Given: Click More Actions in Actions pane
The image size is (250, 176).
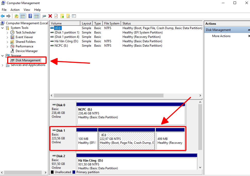Looking at the screenshot, I should [221, 36].
